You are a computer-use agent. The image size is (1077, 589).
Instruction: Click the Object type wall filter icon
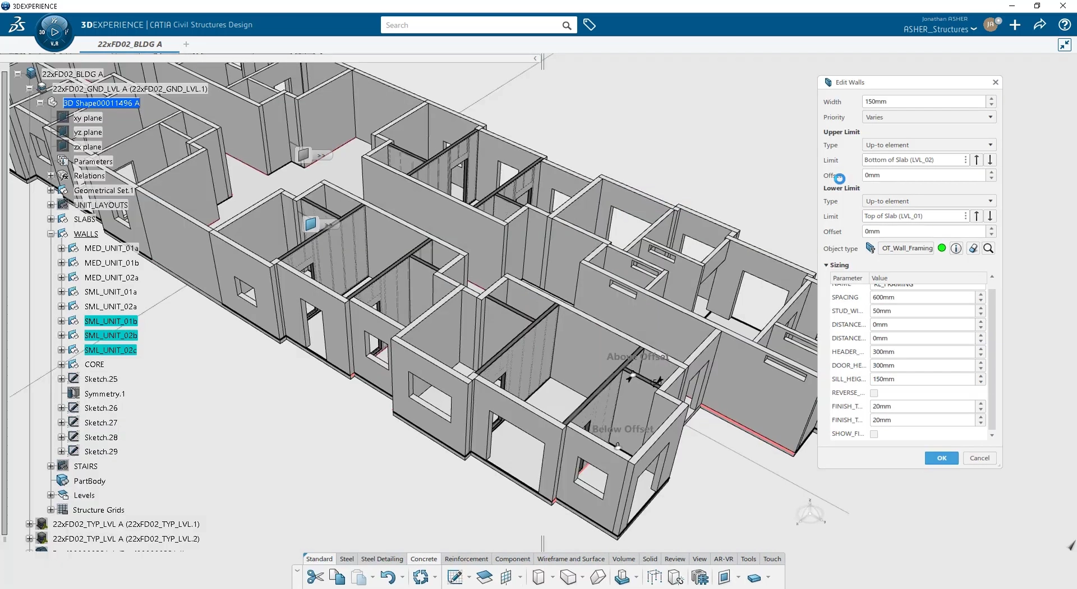pyautogui.click(x=870, y=248)
